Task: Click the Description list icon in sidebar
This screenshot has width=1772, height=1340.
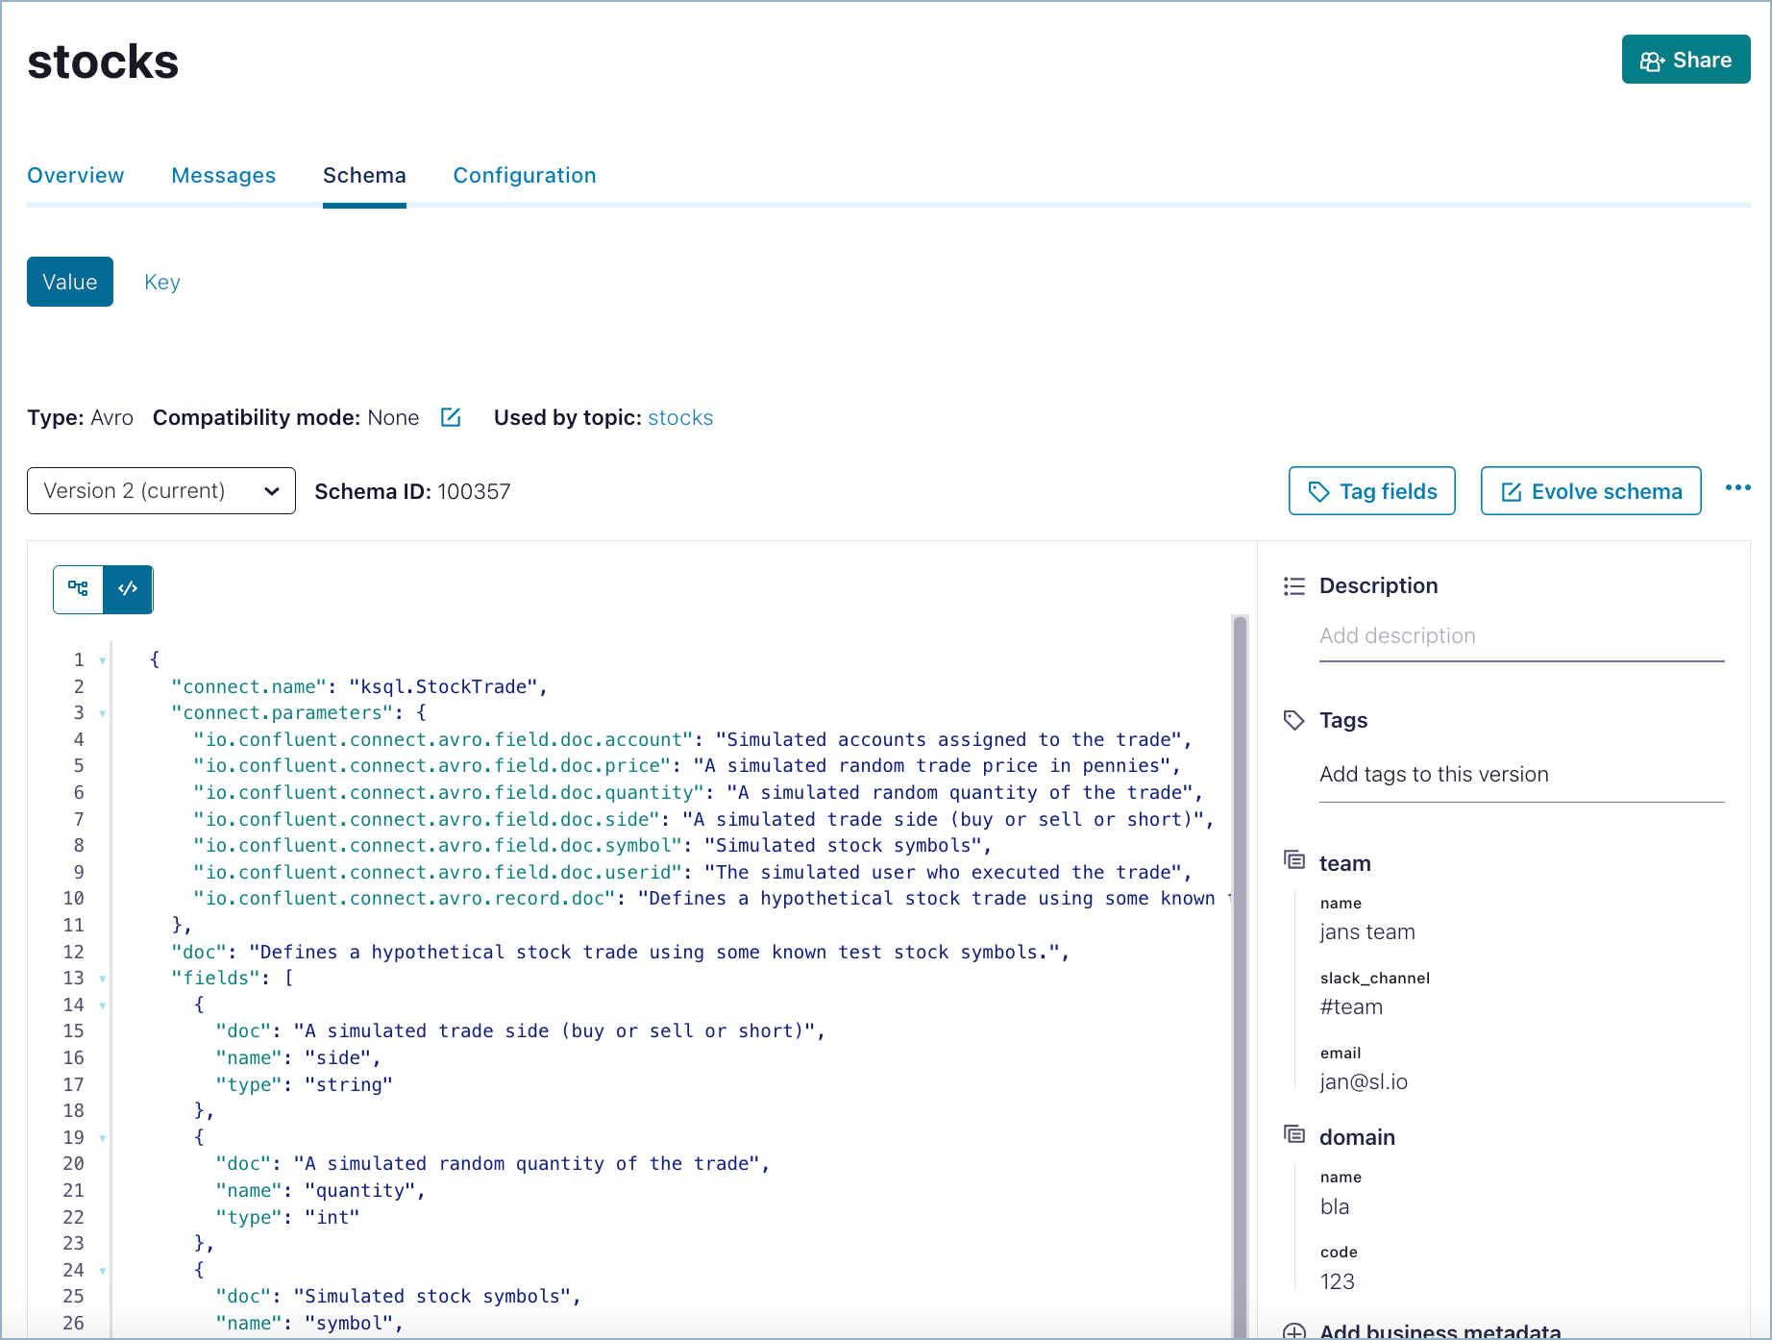Action: [x=1294, y=585]
